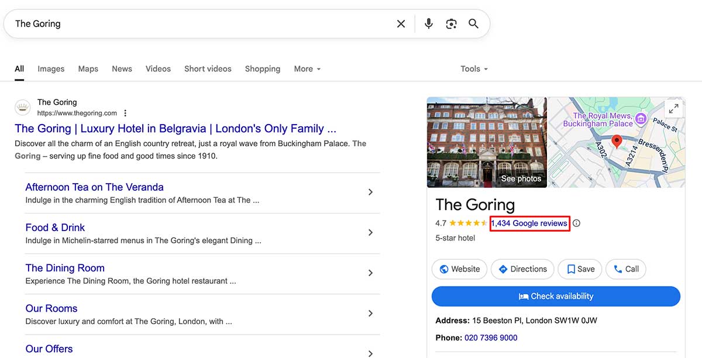The image size is (702, 358).
Task: Expand the map with the fullscreen arrows icon
Action: click(x=674, y=108)
